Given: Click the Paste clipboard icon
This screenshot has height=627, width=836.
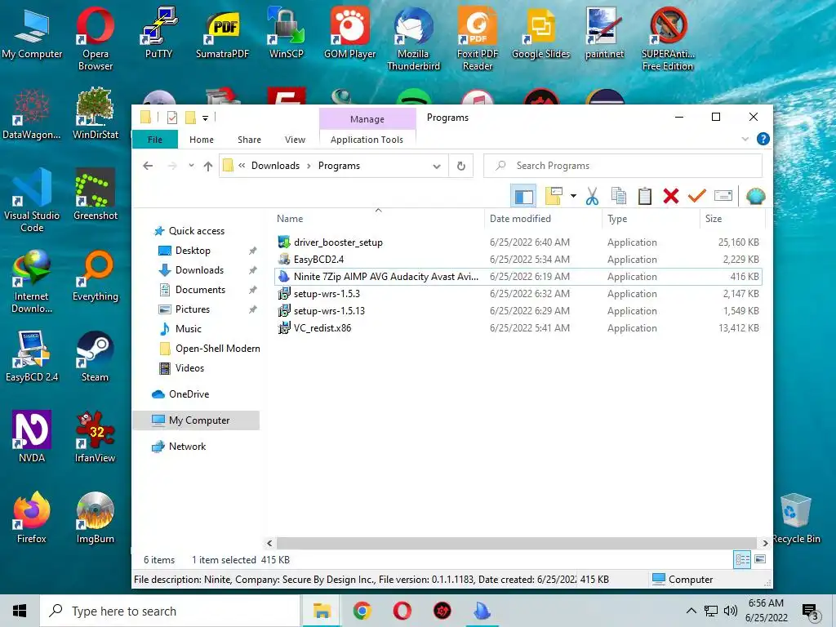Looking at the screenshot, I should click(645, 196).
